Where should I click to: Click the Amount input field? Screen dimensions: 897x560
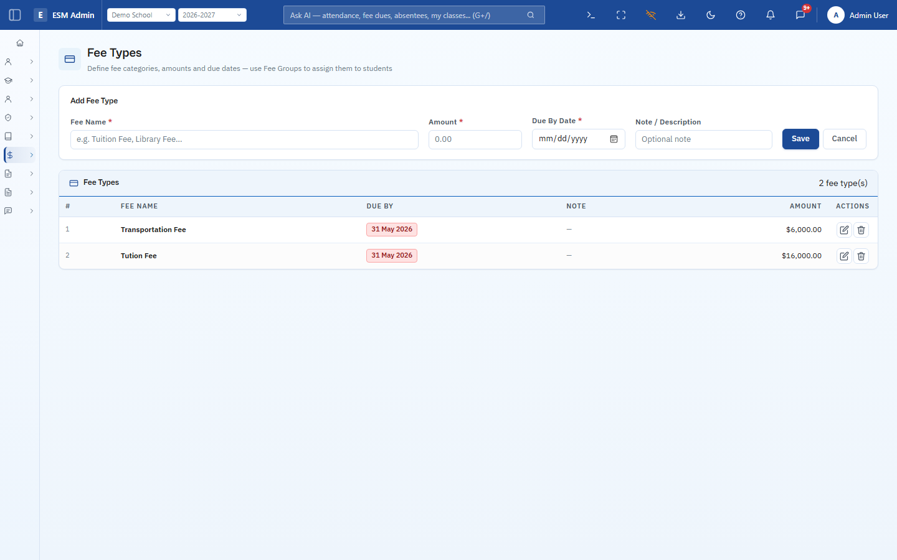coord(475,139)
